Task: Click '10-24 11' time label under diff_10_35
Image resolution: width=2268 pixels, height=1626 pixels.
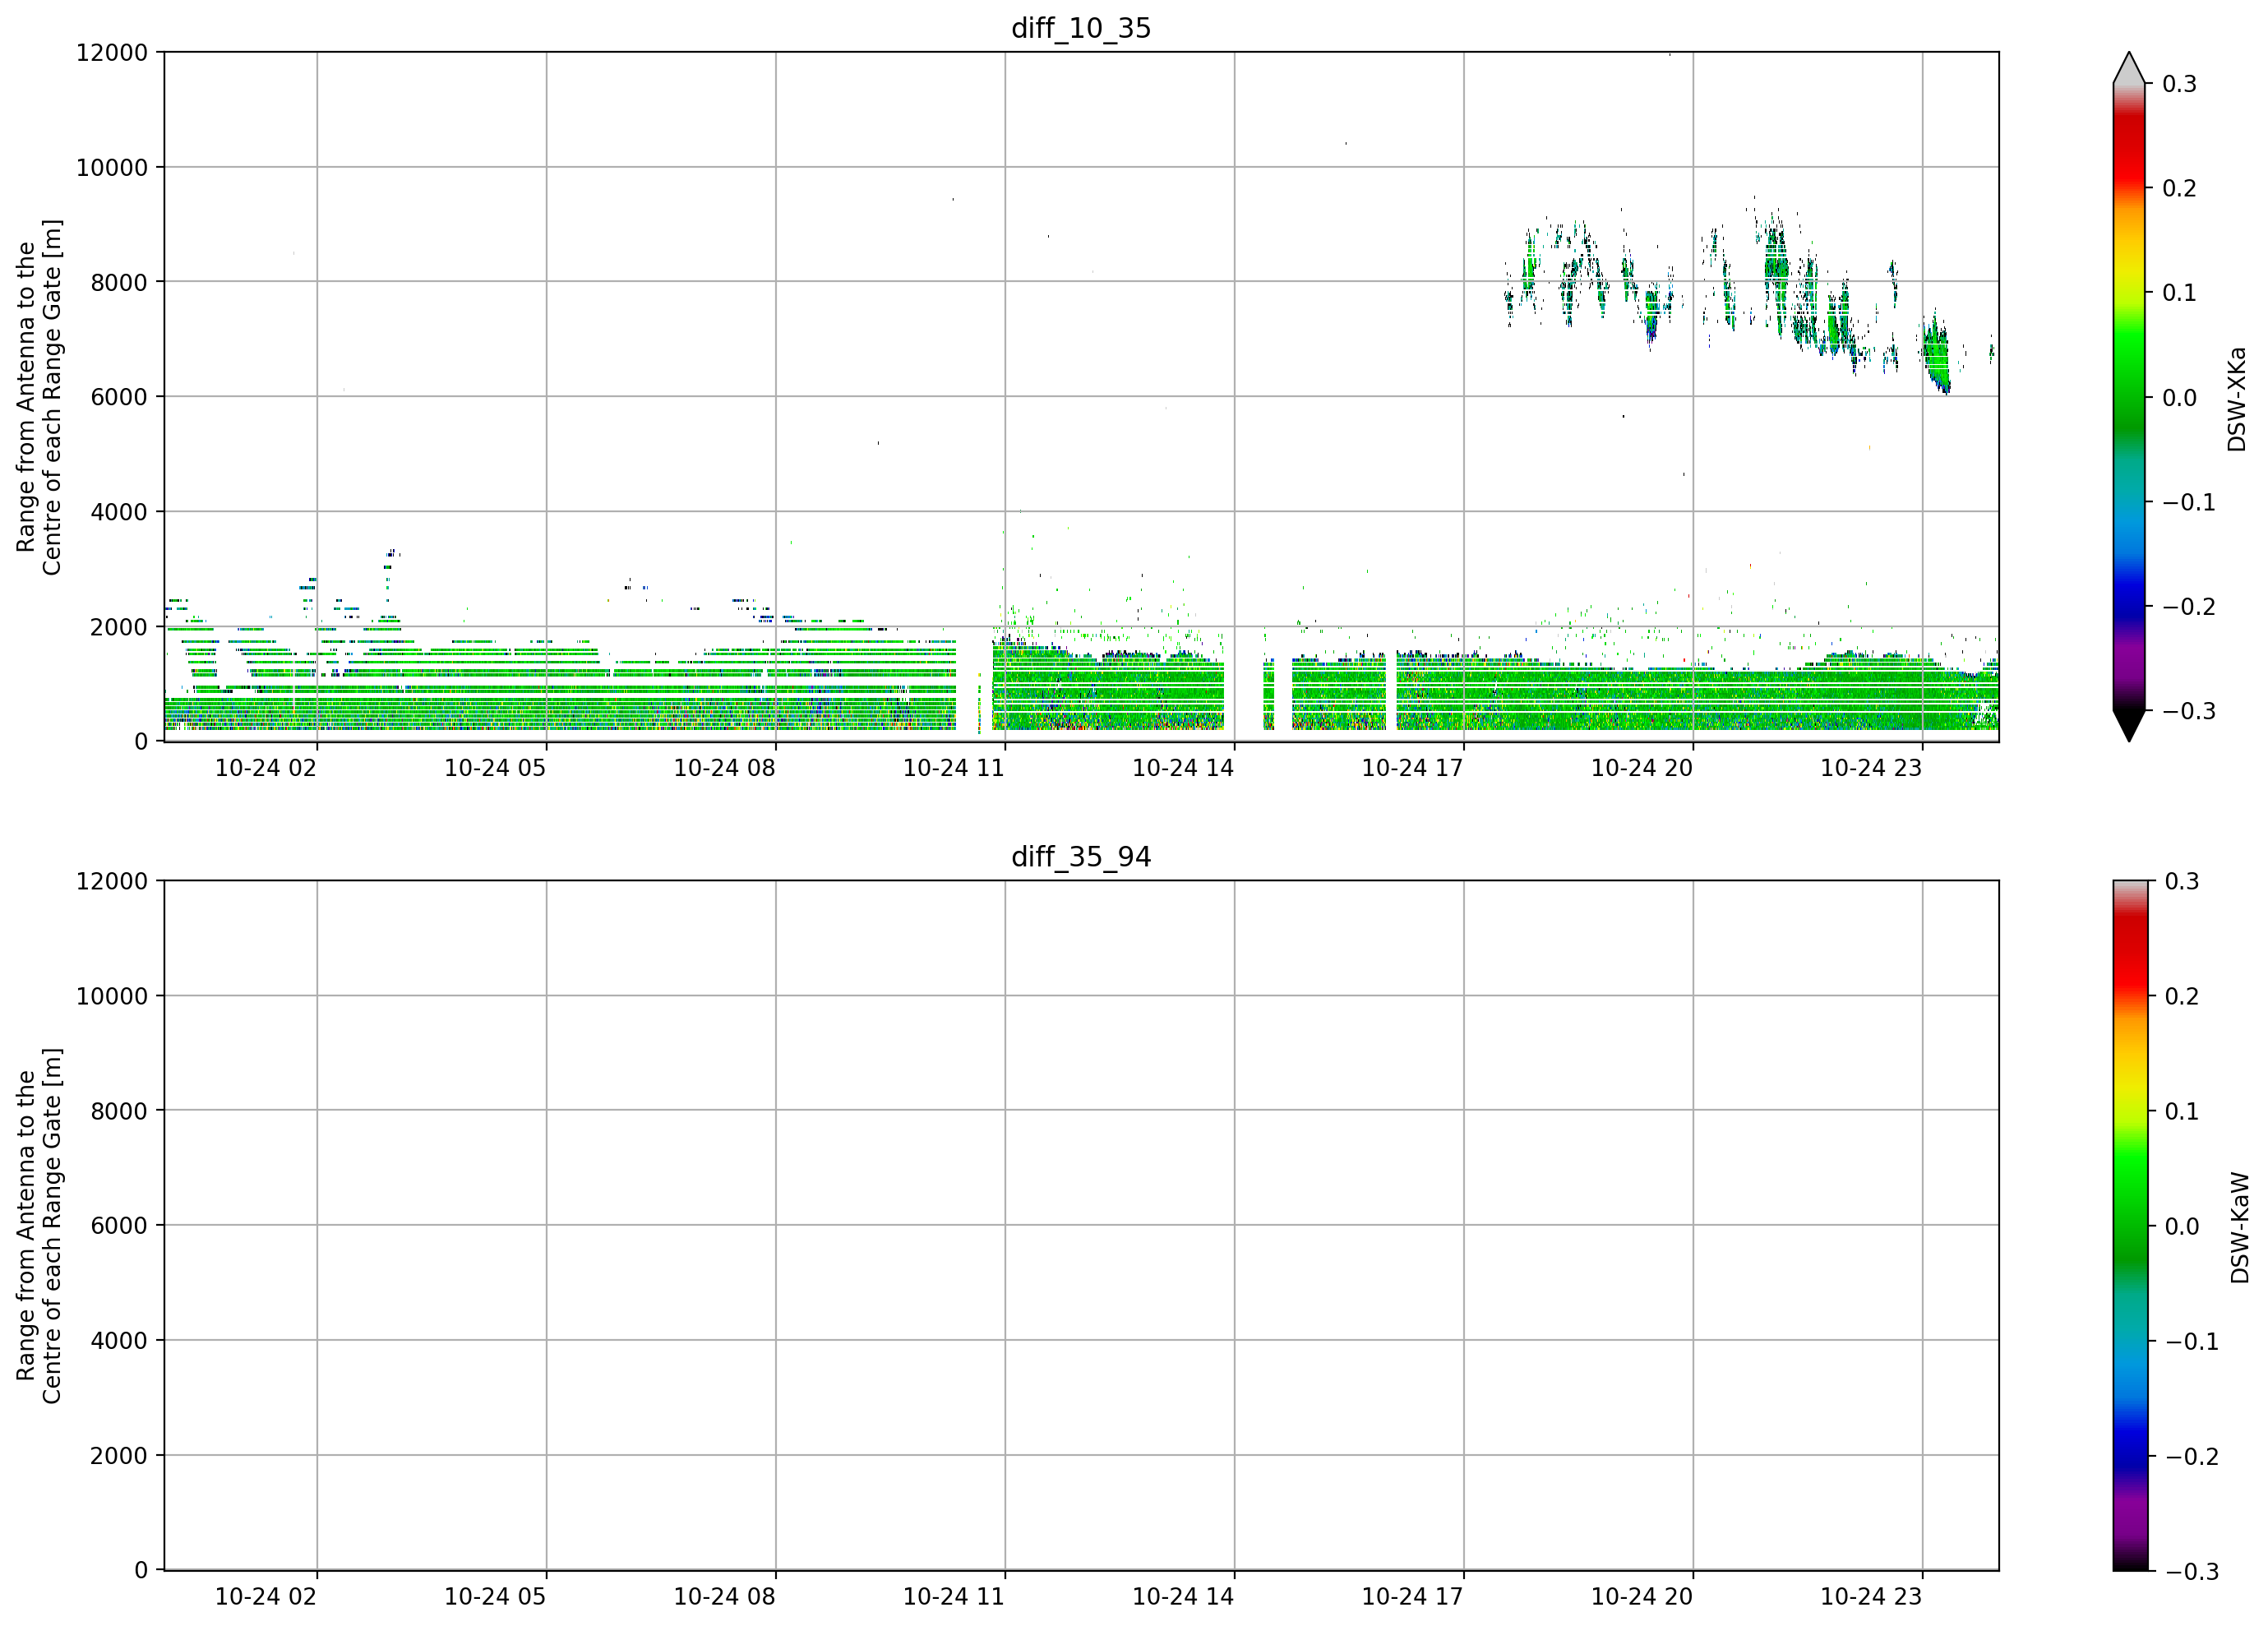Action: 954,768
